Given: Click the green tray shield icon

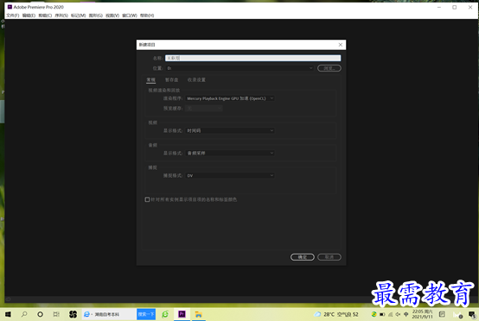Looking at the screenshot, I should 374,314.
